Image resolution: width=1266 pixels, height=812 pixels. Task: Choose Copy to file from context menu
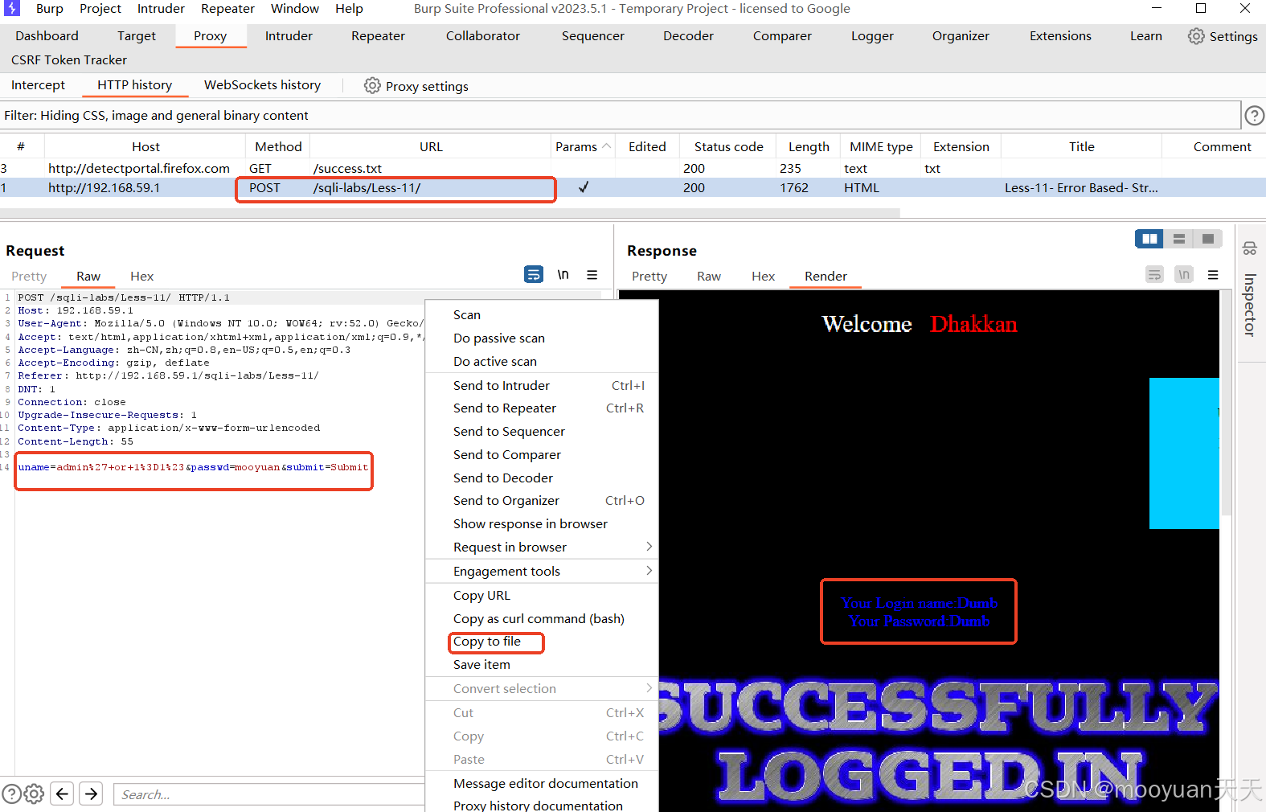tap(542, 642)
